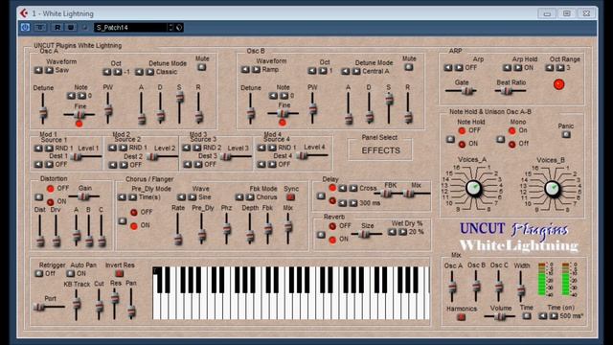Select previous Mod 3 Source option
Viewport: 613px width, 345px height.
tap(187, 148)
